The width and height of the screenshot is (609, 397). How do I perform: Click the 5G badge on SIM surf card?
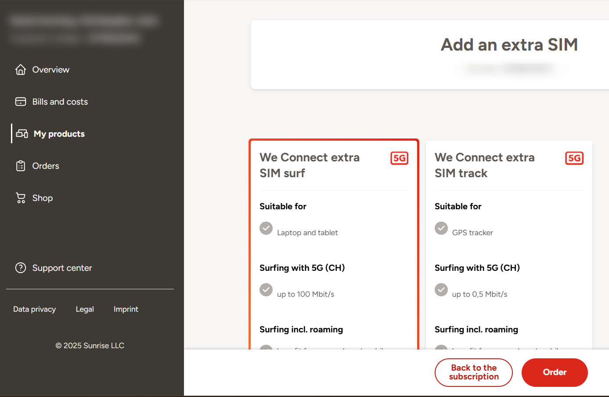(399, 158)
